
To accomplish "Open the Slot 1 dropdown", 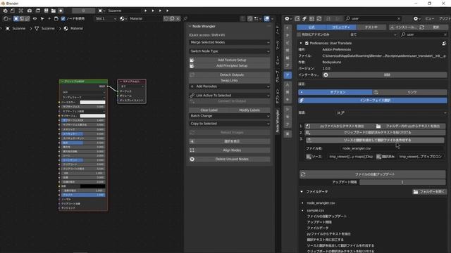I will (x=106, y=19).
